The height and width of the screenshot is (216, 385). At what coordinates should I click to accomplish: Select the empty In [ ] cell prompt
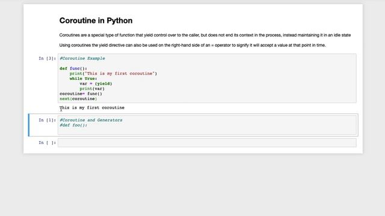click(x=47, y=143)
